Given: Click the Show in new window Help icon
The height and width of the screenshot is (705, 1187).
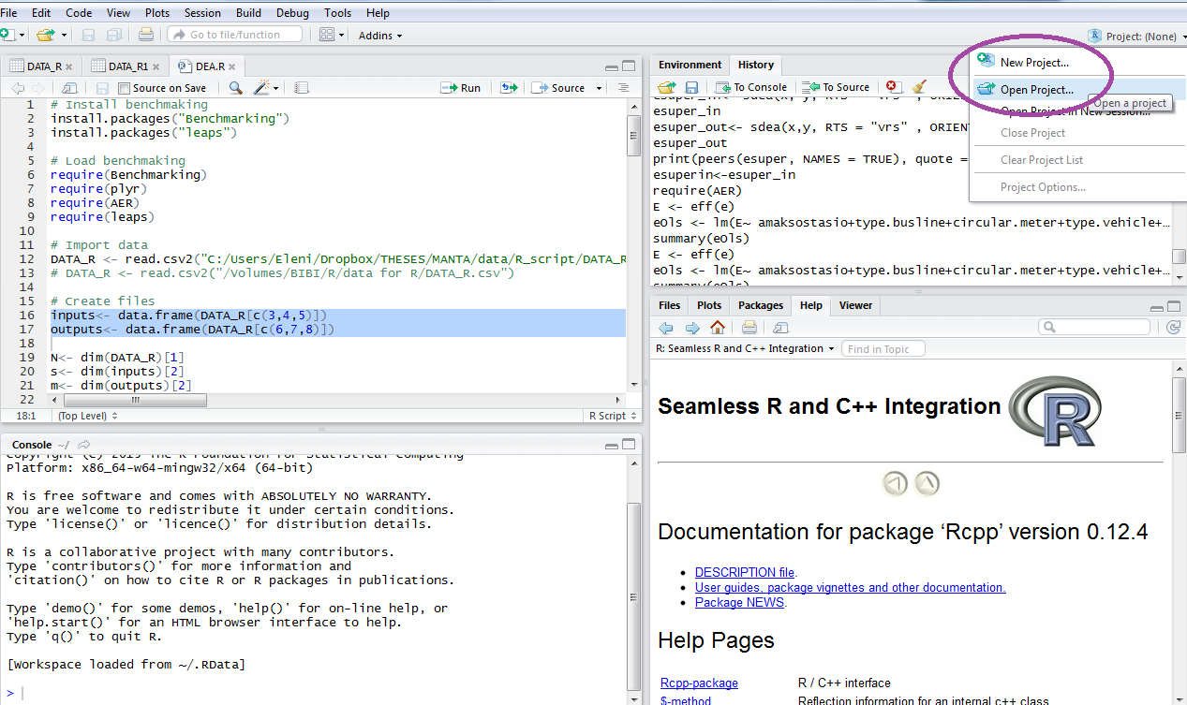Looking at the screenshot, I should pyautogui.click(x=781, y=328).
